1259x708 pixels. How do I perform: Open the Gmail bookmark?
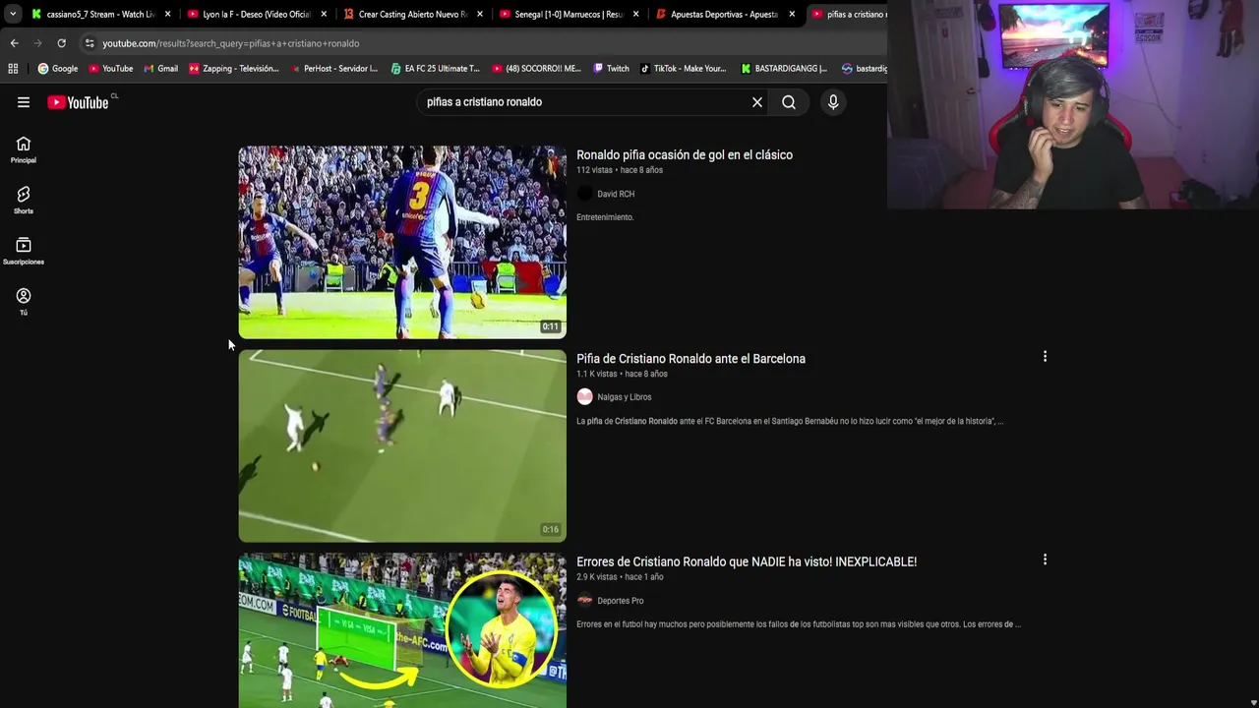pos(160,69)
